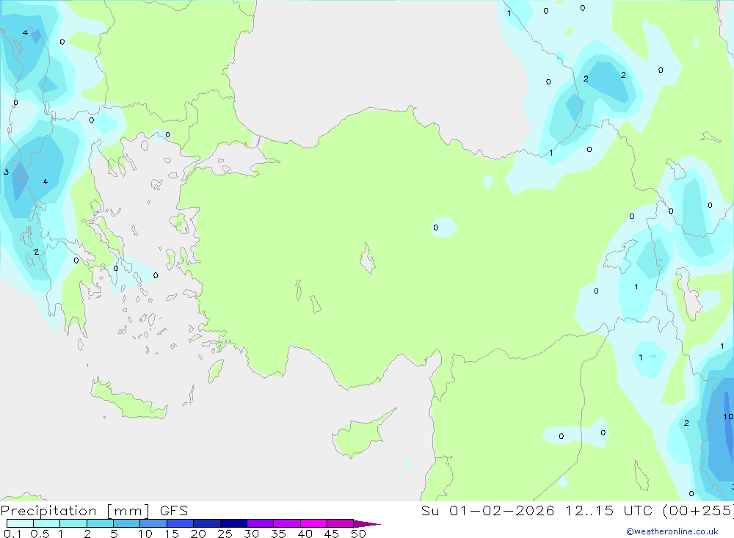The width and height of the screenshot is (734, 538).
Task: Click the 35–40 mm legend color swatch
Action: tap(286, 523)
